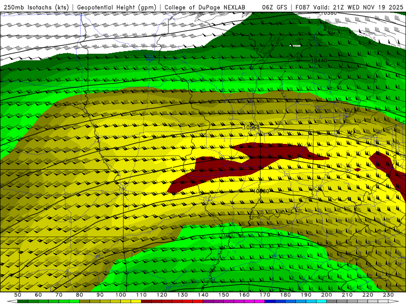Click the first dark blue swatch right of 170
406x304 pixels.
tap(270, 301)
